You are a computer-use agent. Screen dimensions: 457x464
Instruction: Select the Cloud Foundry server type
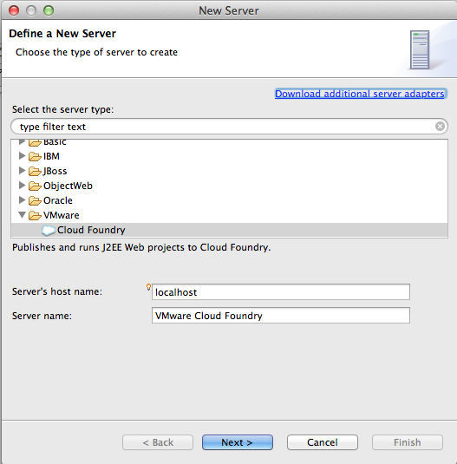coord(229,230)
